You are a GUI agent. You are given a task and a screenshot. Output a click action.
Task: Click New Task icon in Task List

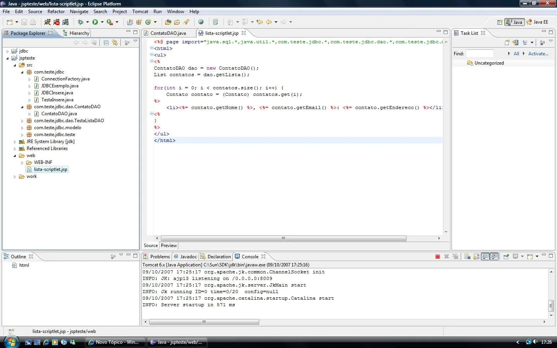point(507,43)
